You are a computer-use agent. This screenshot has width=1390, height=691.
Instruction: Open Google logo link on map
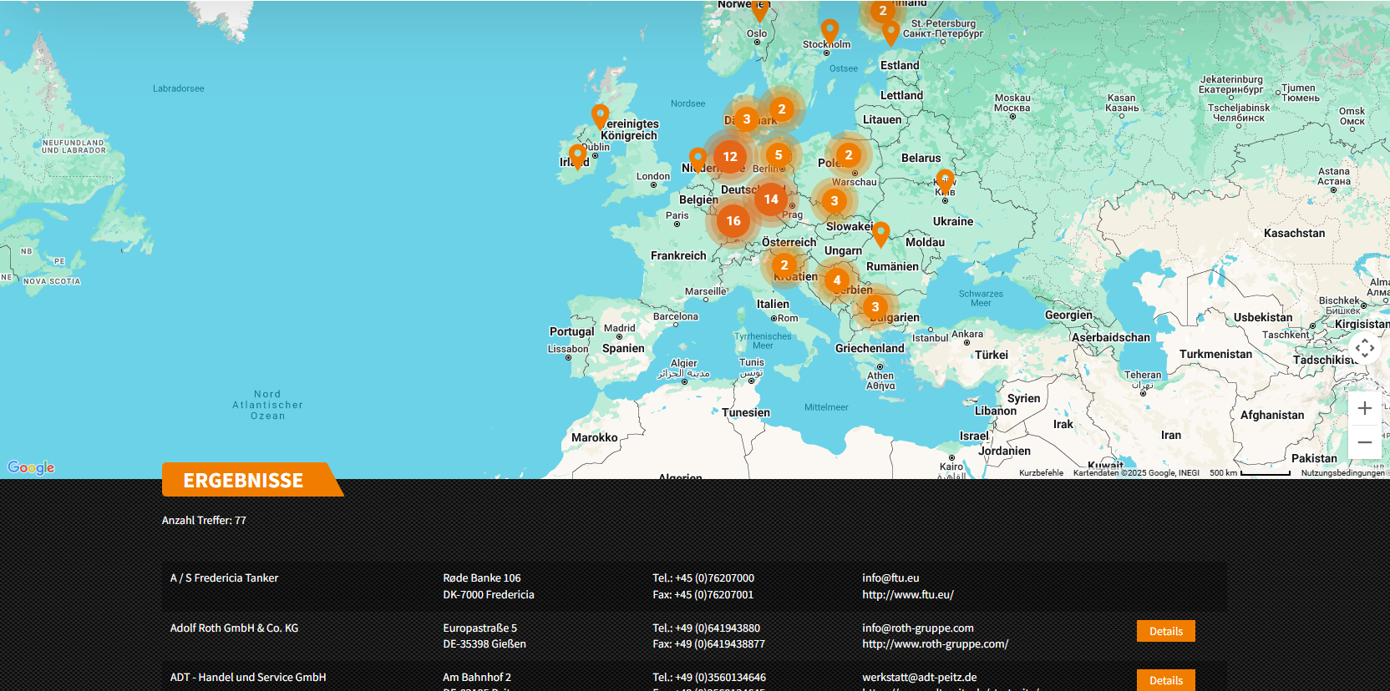click(x=31, y=467)
